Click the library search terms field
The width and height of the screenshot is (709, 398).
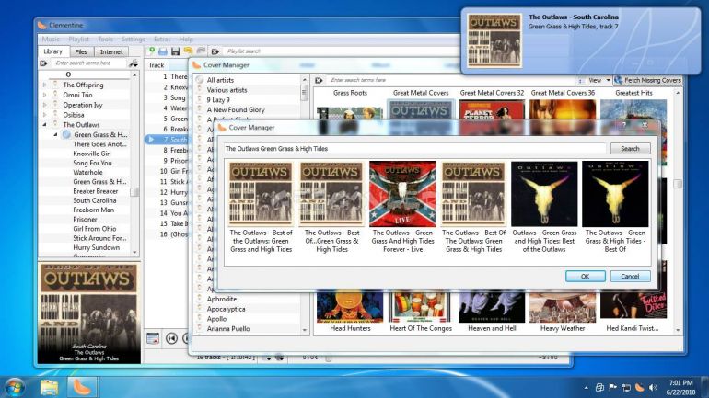click(88, 63)
